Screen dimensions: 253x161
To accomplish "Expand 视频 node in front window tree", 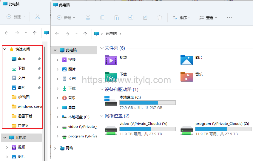I will 58,60.
